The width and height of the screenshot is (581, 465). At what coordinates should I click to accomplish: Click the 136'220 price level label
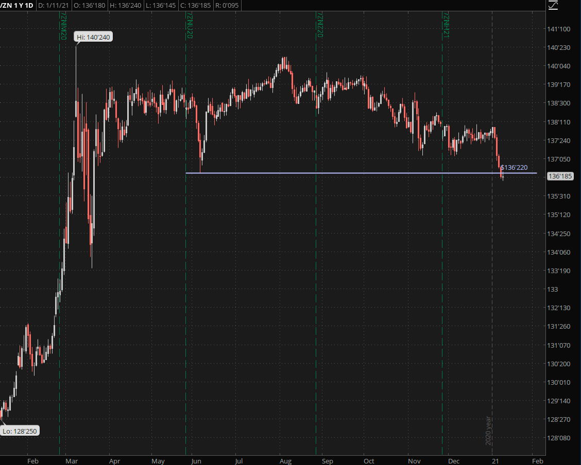point(515,167)
